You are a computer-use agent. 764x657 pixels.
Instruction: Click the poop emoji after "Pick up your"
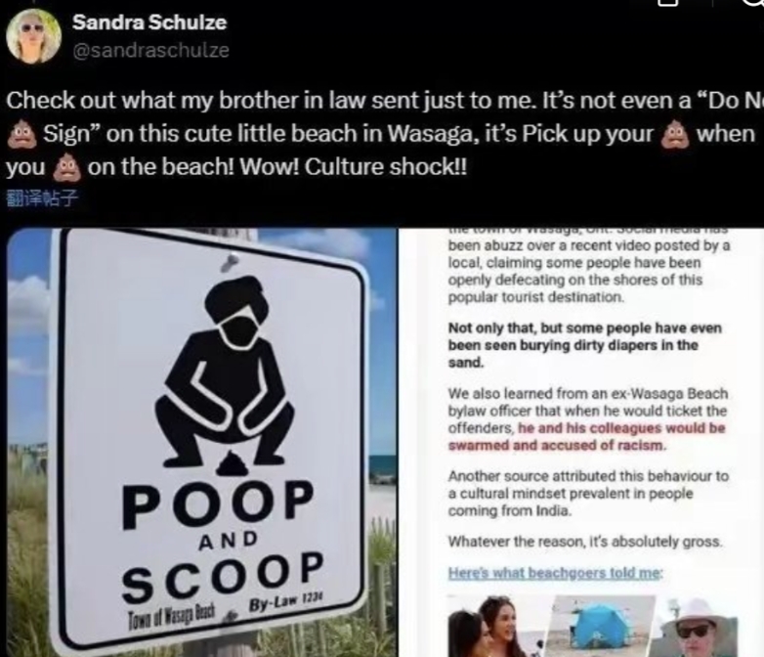click(675, 134)
